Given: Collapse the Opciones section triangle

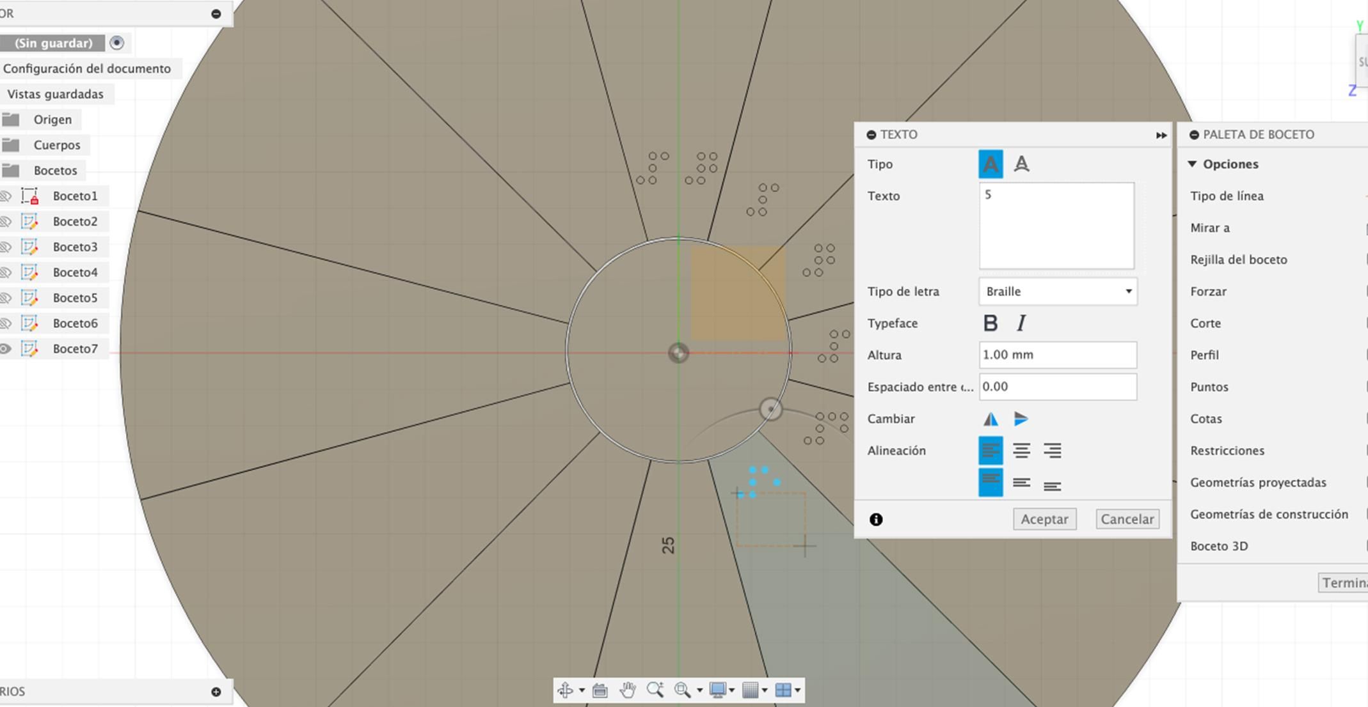Looking at the screenshot, I should [x=1192, y=164].
